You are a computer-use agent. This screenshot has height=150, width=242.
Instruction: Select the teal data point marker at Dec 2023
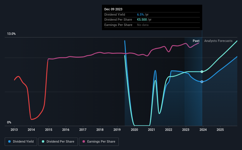pyautogui.click(x=202, y=71)
